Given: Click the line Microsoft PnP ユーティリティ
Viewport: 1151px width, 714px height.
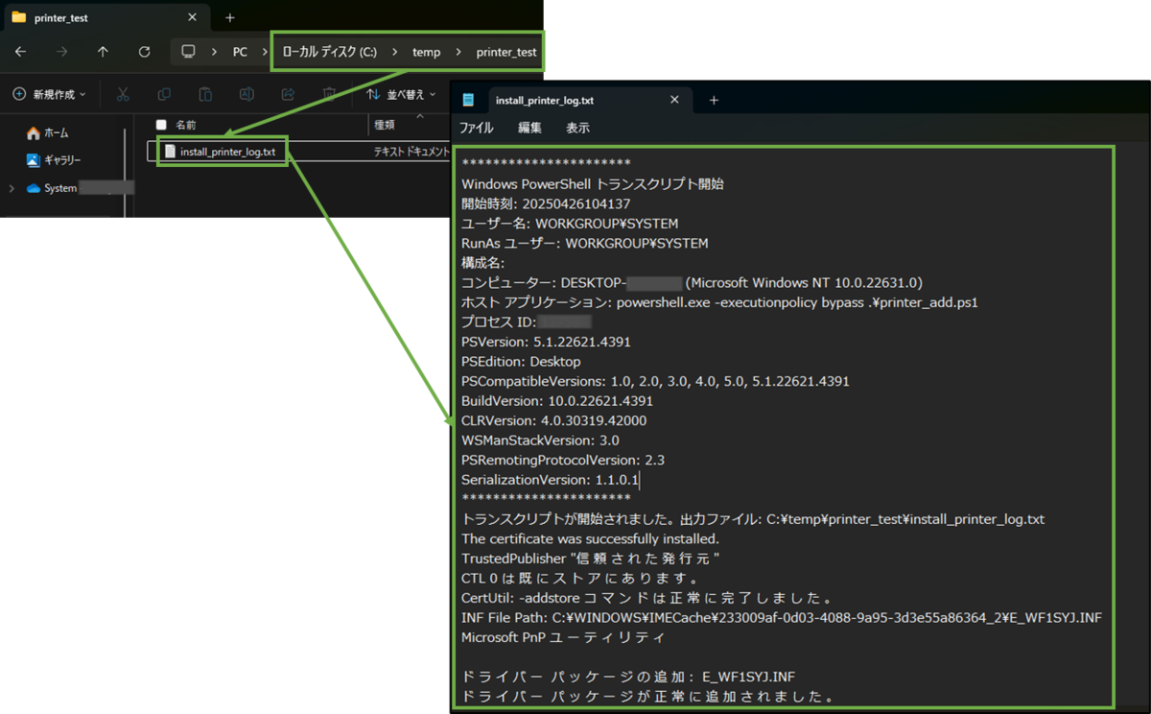Looking at the screenshot, I should pyautogui.click(x=563, y=637).
